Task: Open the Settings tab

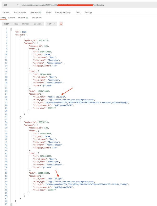Action: 88,12
